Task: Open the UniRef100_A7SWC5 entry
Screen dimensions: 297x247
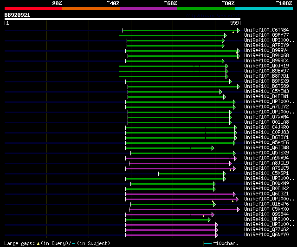Action: 266,168
